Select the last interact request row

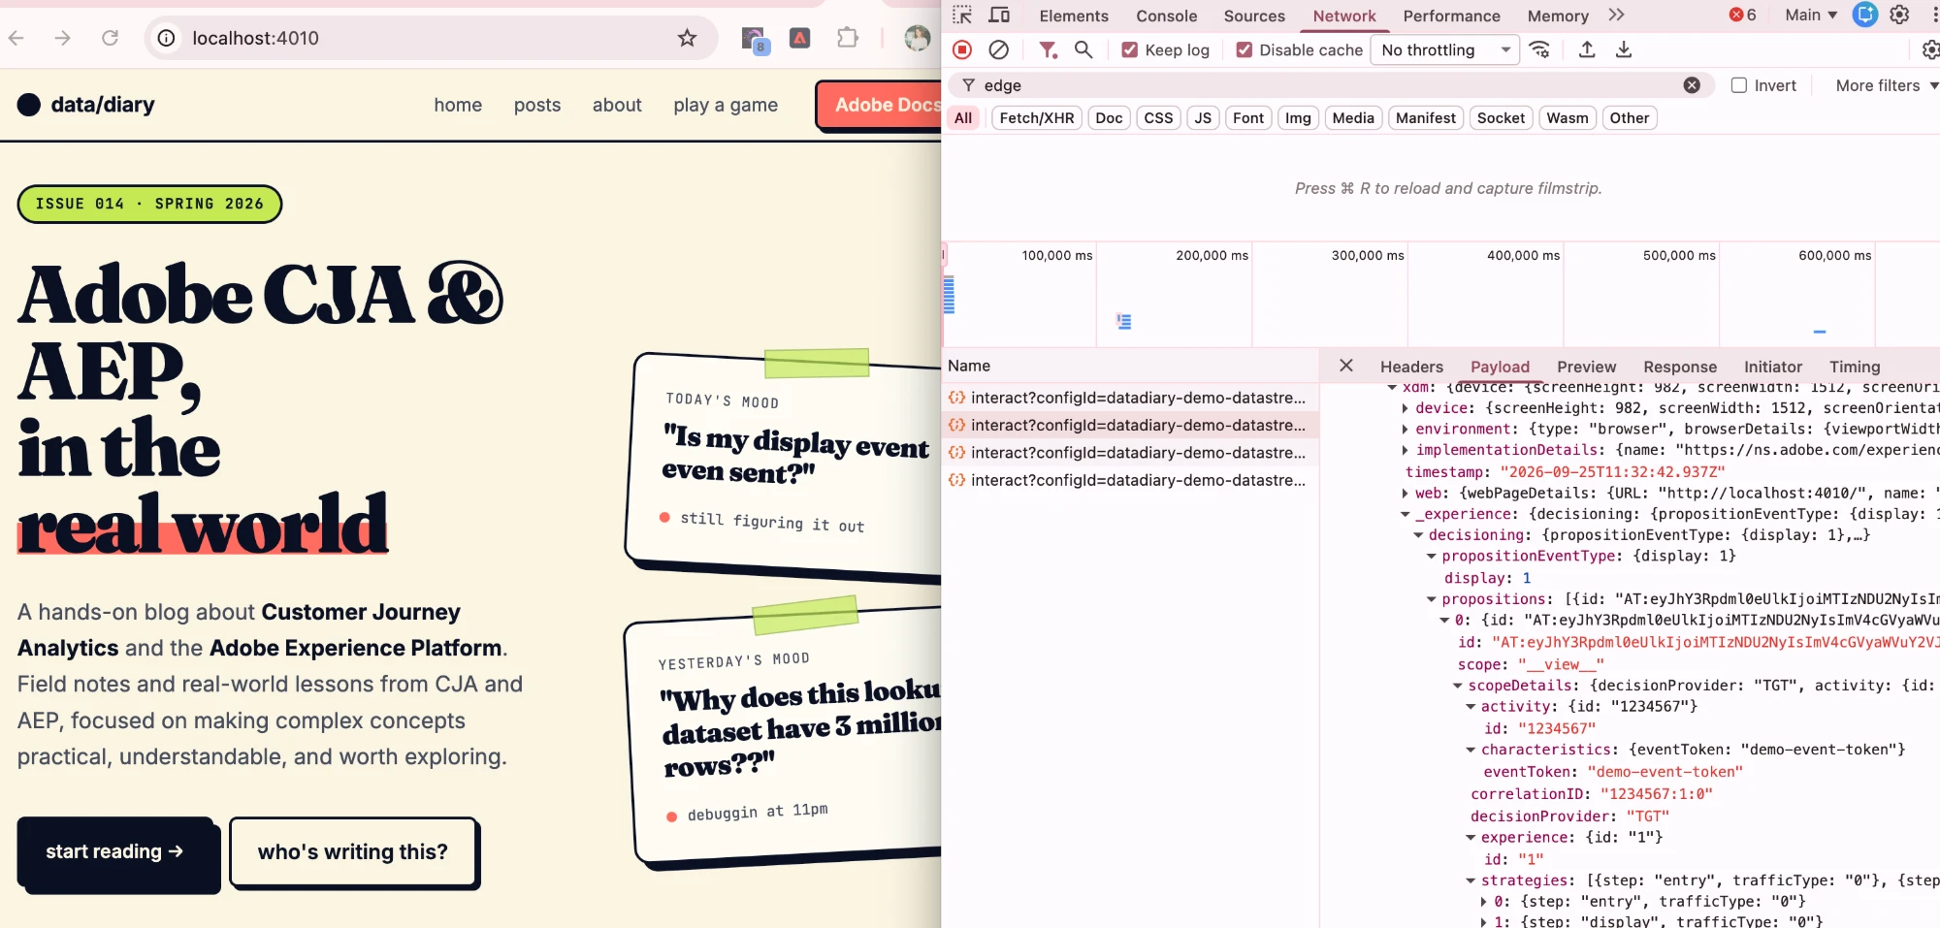tap(1130, 480)
